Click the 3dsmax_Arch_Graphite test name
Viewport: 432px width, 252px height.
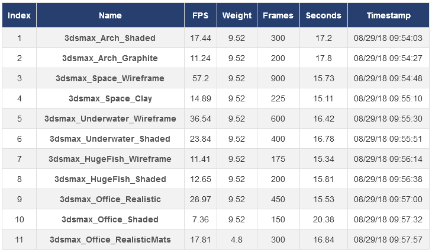[x=110, y=58]
